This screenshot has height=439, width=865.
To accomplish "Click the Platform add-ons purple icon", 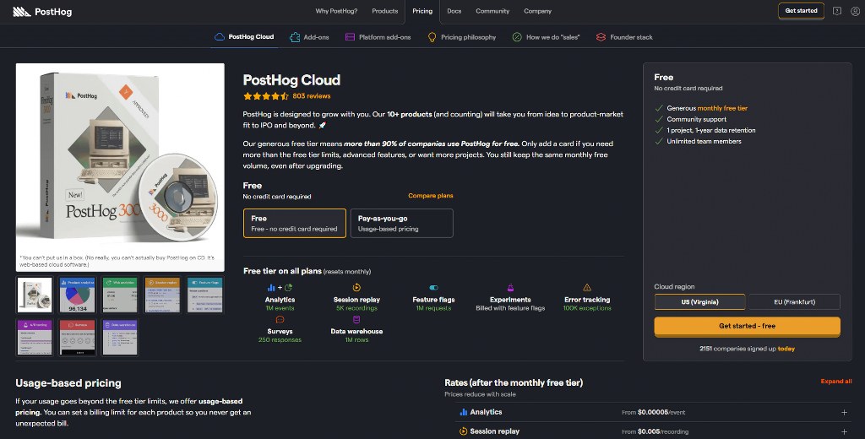I will tap(350, 37).
